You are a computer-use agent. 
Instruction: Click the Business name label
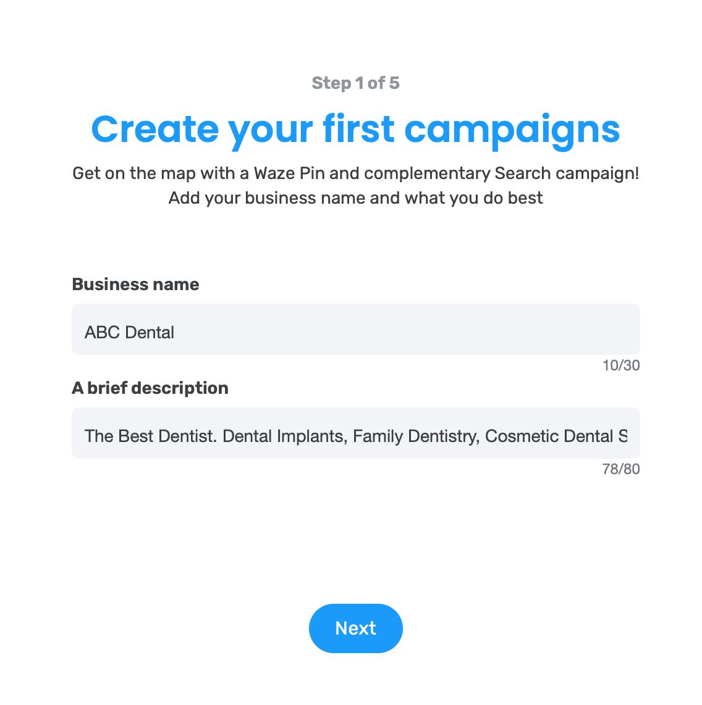pos(135,284)
